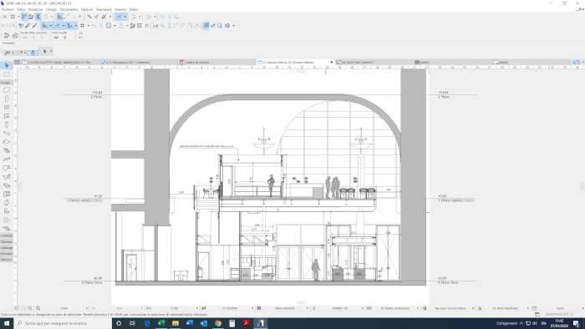Open the Teamwork menu
This screenshot has height=329, width=585.
(x=104, y=9)
